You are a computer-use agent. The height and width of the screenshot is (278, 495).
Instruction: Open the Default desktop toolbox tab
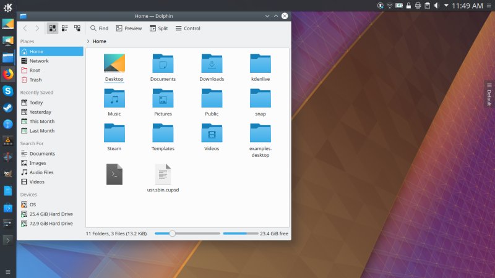(x=489, y=95)
